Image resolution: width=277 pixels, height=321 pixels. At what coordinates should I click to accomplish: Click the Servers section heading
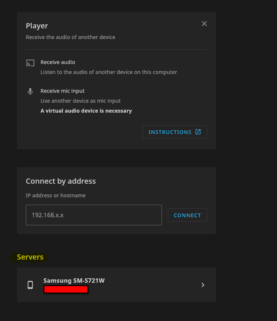click(30, 257)
